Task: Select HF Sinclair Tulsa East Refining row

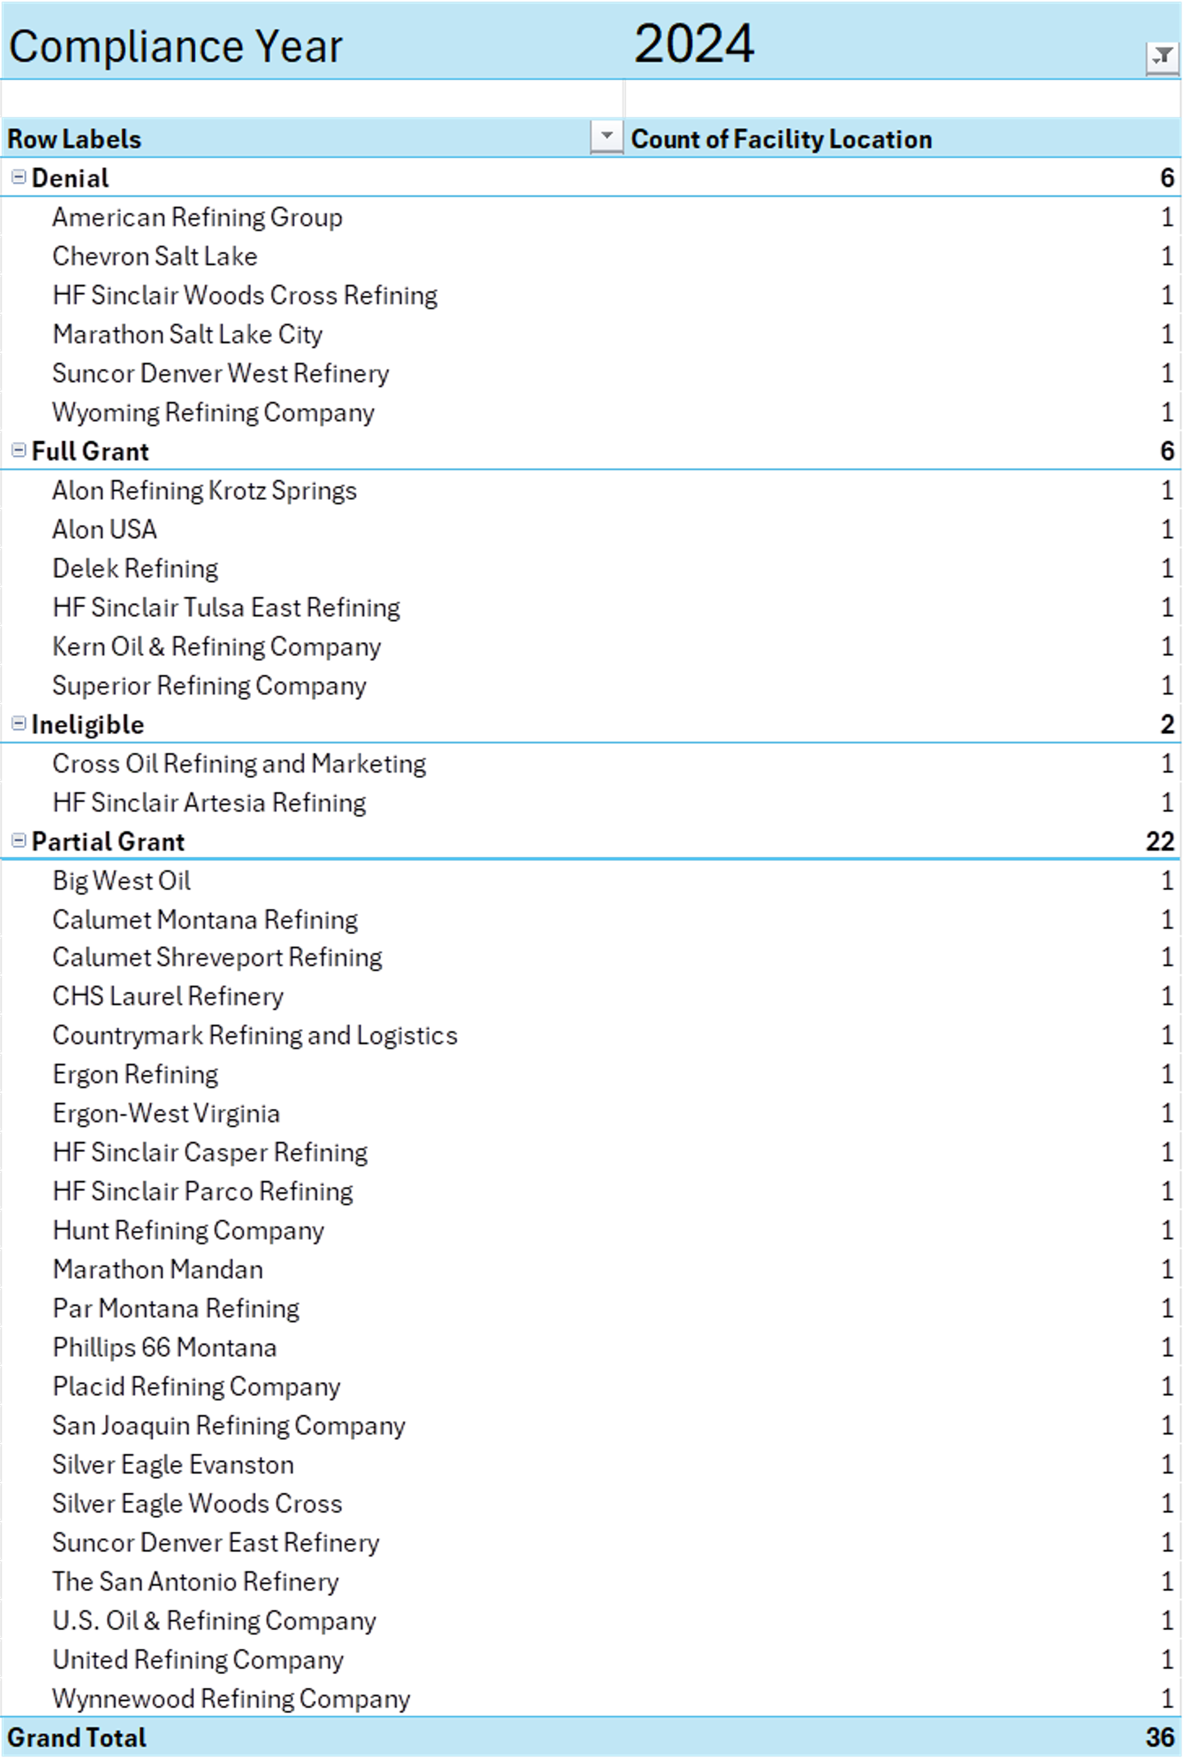Action: pos(591,608)
